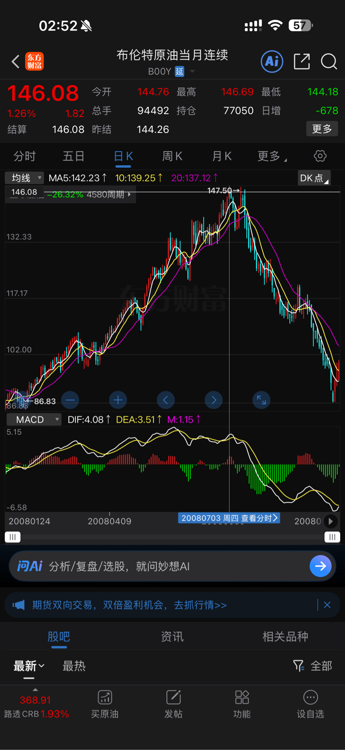Switch to 五日 chart tab

[74, 156]
